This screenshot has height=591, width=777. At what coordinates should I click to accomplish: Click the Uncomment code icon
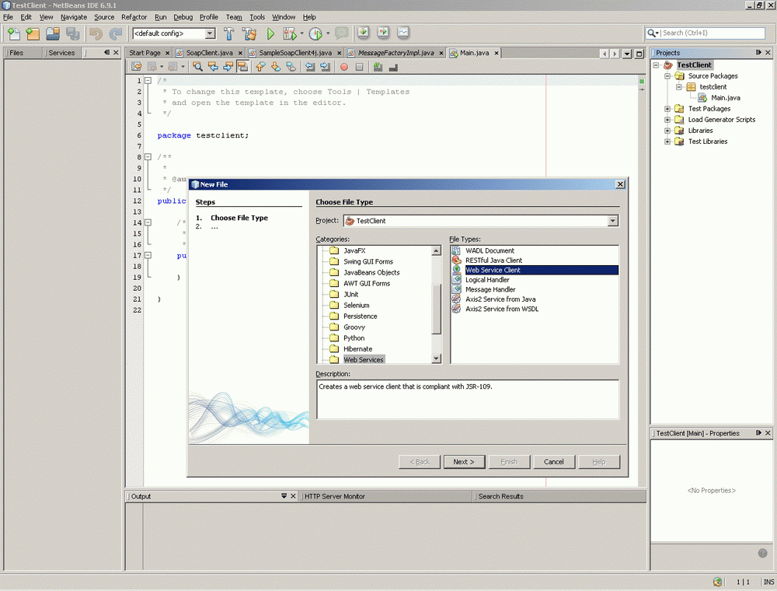393,66
